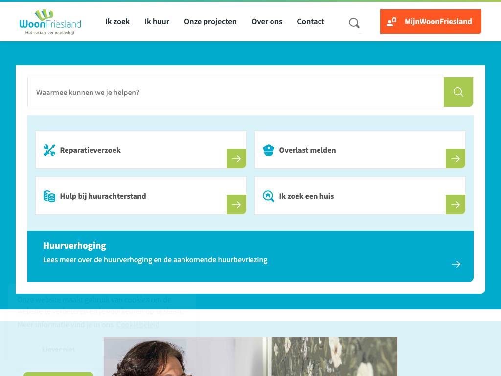Open the Over ons menu
Screen dimensions: 501x376
267,22
